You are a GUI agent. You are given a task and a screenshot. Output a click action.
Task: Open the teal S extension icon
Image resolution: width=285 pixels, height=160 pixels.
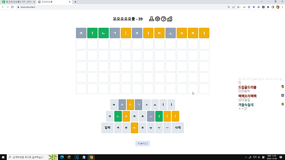click(249, 7)
